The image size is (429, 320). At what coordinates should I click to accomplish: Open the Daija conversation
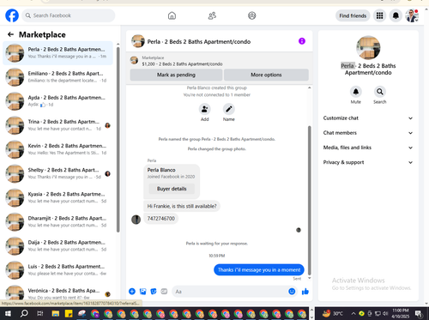click(57, 245)
